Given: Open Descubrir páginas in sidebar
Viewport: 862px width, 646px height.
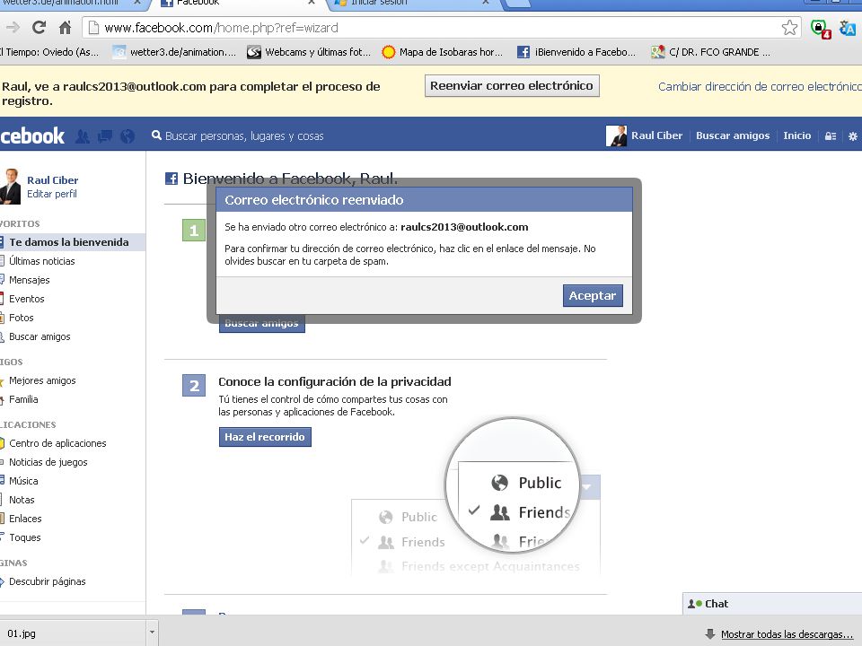Looking at the screenshot, I should pyautogui.click(x=48, y=581).
